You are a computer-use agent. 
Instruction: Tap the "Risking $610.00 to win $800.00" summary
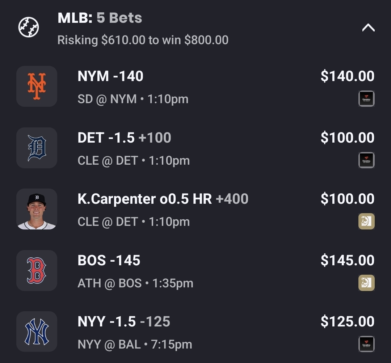143,40
